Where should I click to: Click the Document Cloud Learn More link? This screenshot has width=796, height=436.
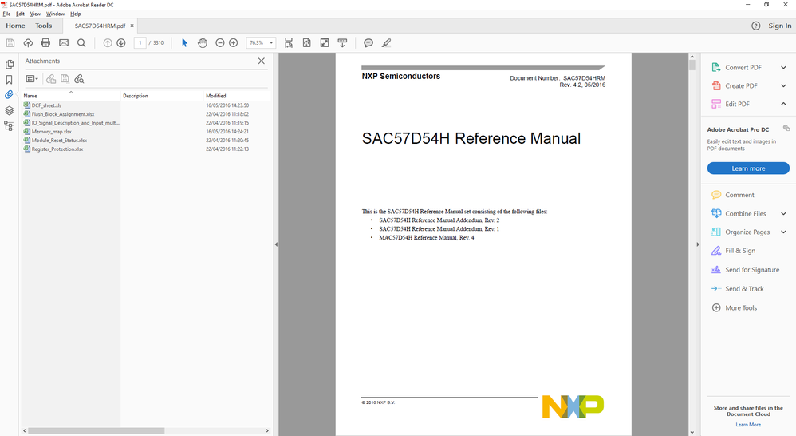748,425
